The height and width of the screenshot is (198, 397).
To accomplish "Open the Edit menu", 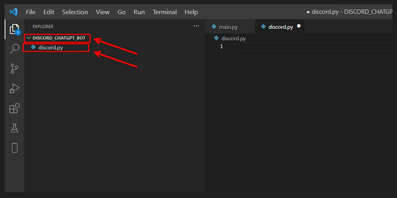I will [x=48, y=12].
